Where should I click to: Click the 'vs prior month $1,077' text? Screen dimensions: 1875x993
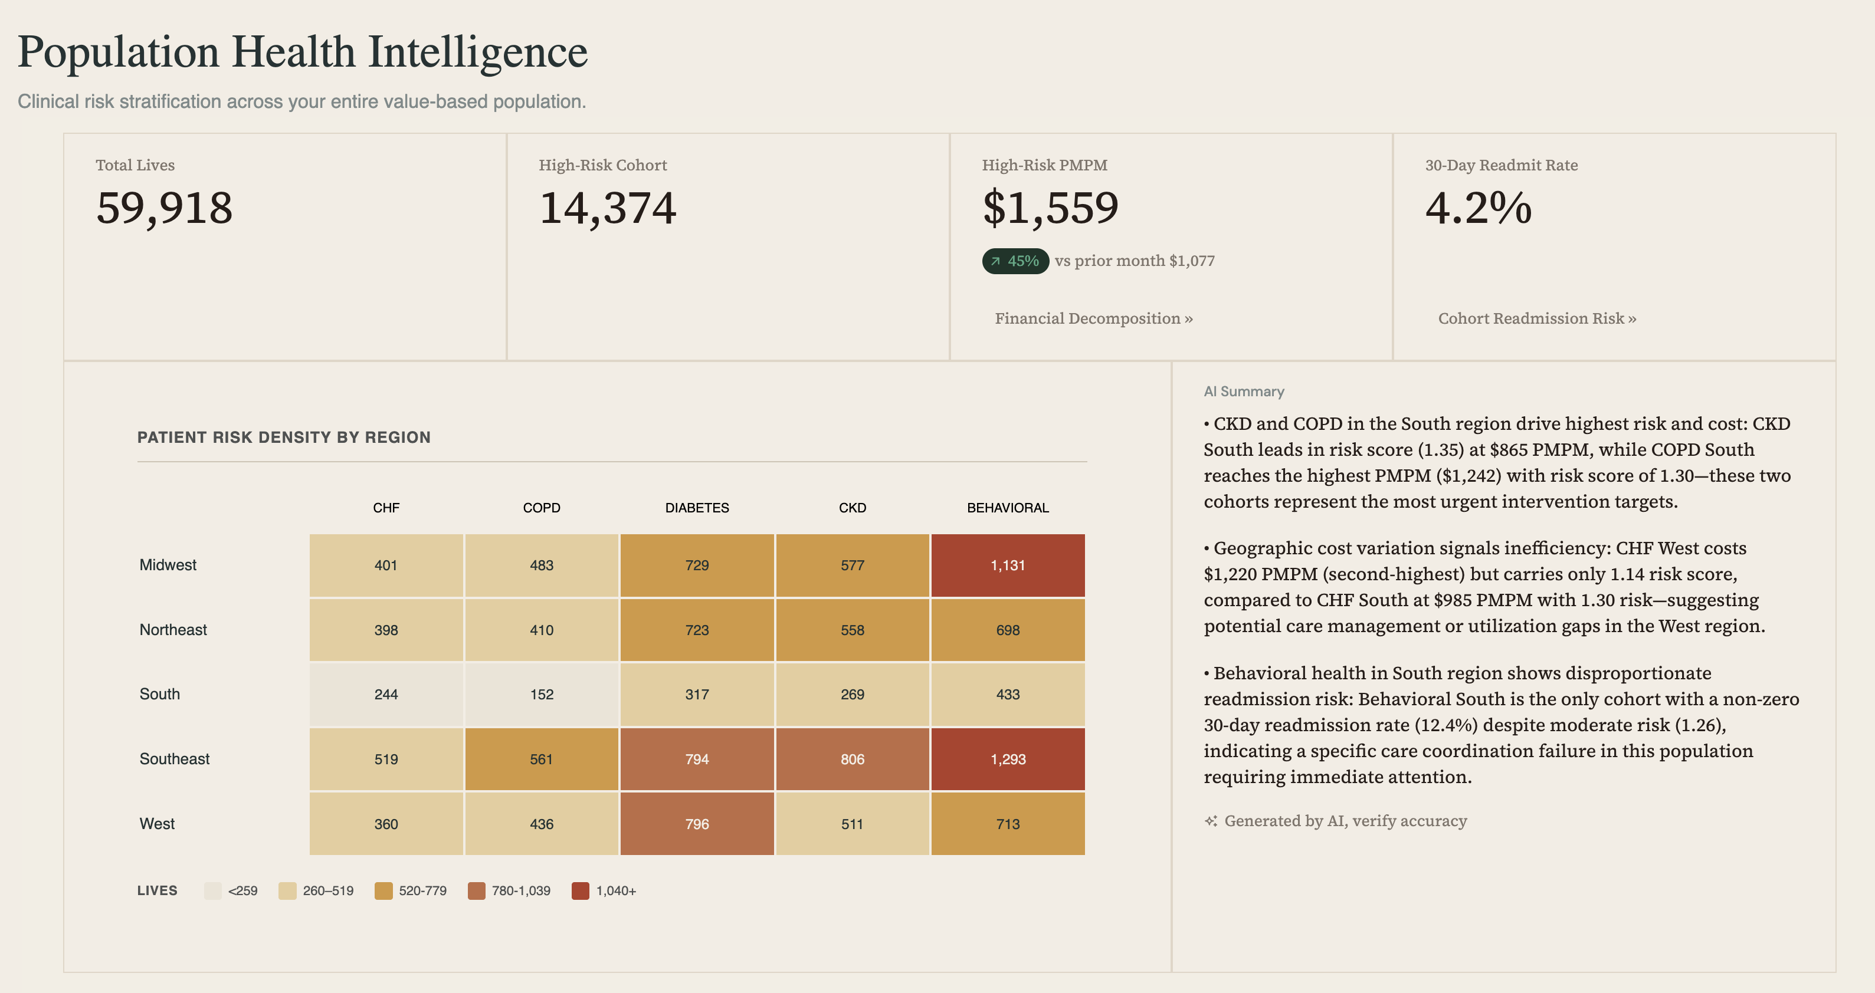point(1135,261)
